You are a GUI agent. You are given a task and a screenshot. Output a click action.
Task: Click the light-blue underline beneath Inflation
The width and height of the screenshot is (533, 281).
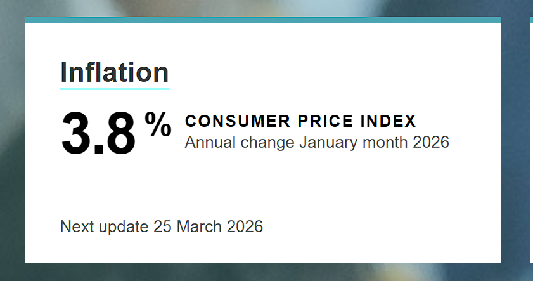click(x=114, y=88)
